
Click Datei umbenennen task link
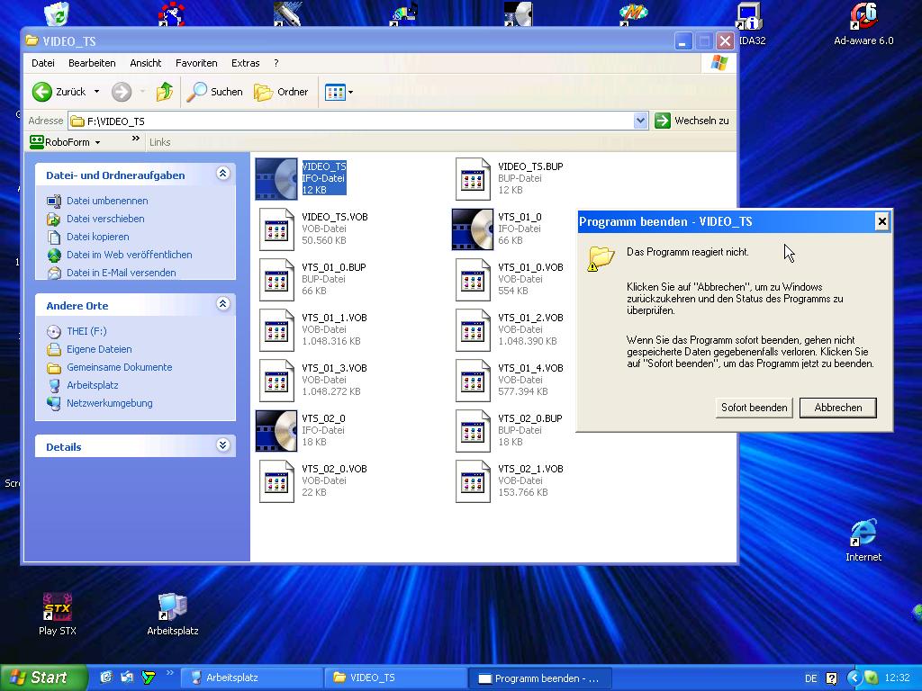107,201
